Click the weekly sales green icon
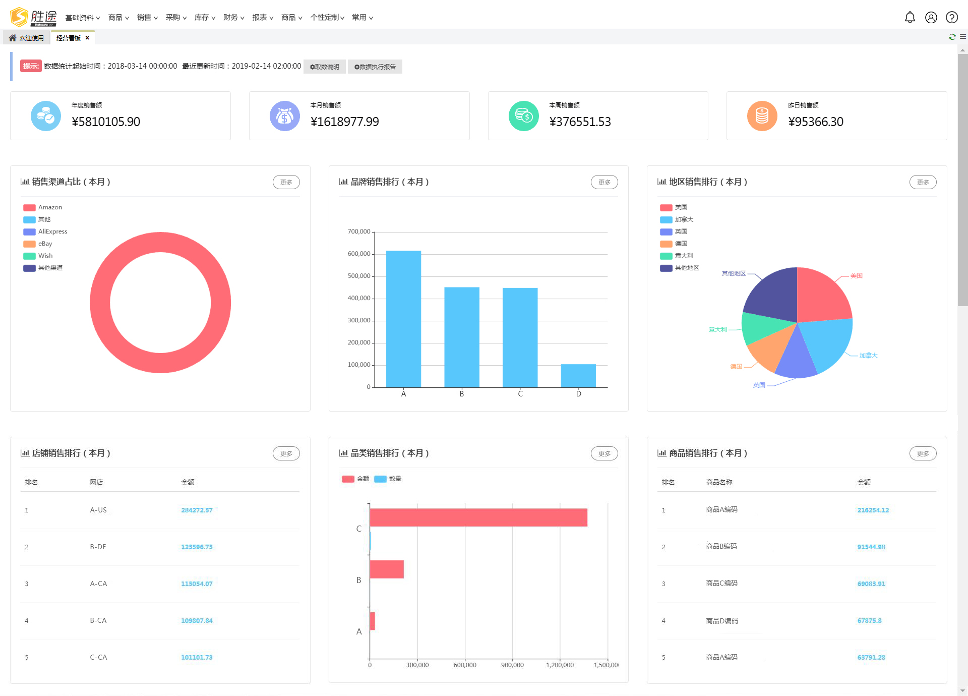The height and width of the screenshot is (696, 968). click(523, 116)
